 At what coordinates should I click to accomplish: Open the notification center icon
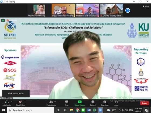point(146,110)
